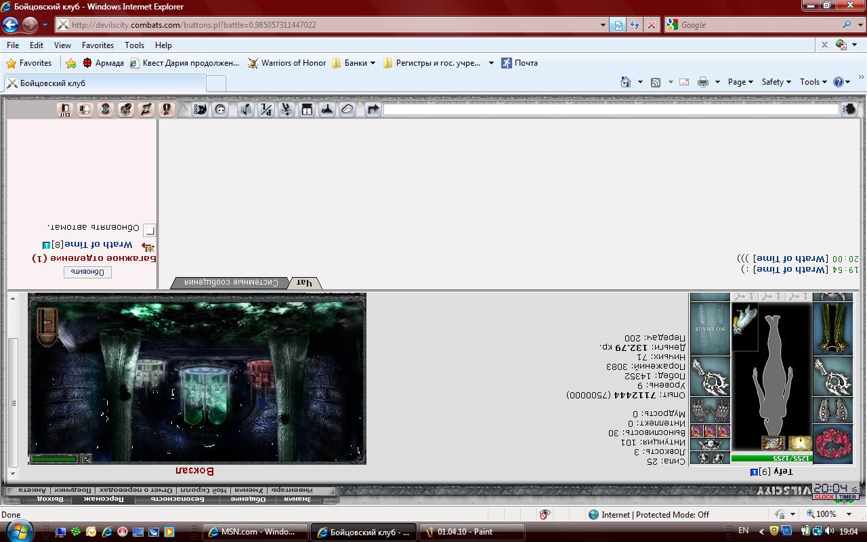Screen dimensions: 867x542
Task: Click the browser Refresh button
Action: point(635,25)
